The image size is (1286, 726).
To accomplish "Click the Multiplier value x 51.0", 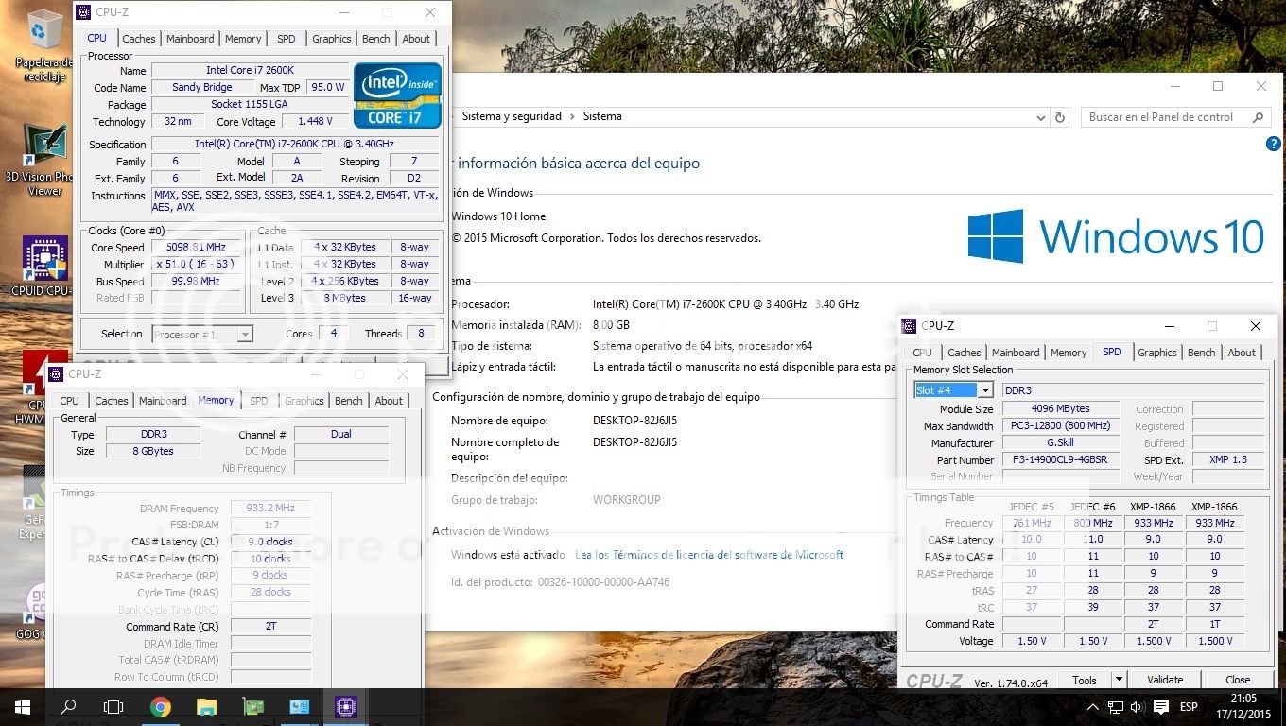I will (x=197, y=265).
